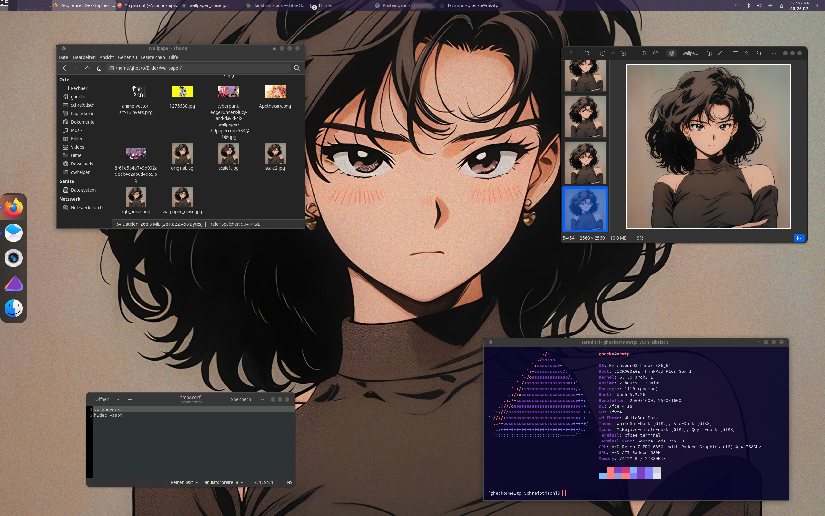This screenshot has height=516, width=825.
Task: Click the brush edit icon in viewer
Action: coord(720,53)
